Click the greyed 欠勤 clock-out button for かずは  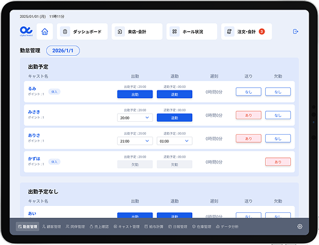pos(174,164)
